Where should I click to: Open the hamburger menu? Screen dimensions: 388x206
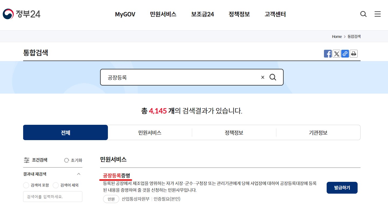pos(378,14)
